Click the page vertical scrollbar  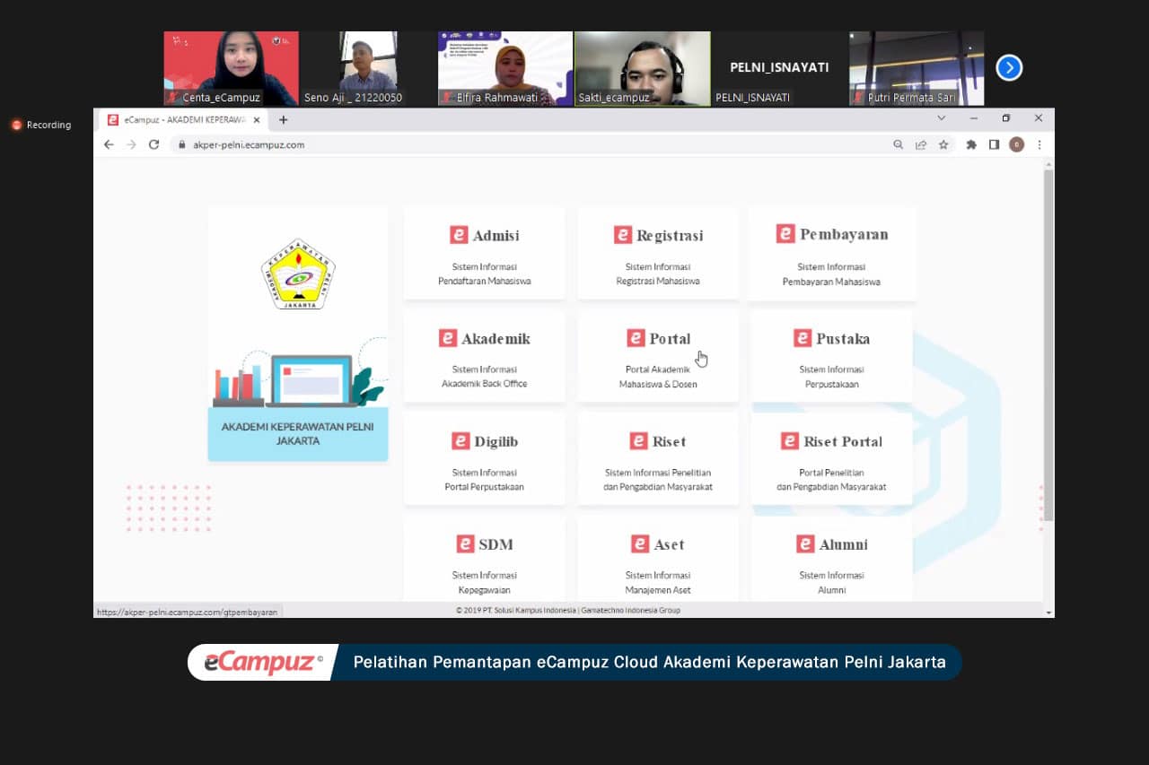coord(1048,345)
